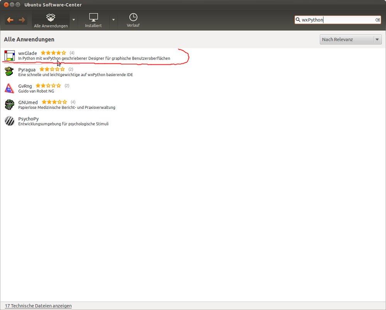This screenshot has height=310, width=386.
Task: Select the GNUmed entry title
Action: pyautogui.click(x=28, y=102)
